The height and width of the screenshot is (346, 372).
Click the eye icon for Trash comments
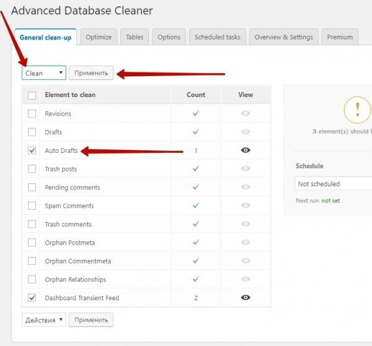pos(246,224)
